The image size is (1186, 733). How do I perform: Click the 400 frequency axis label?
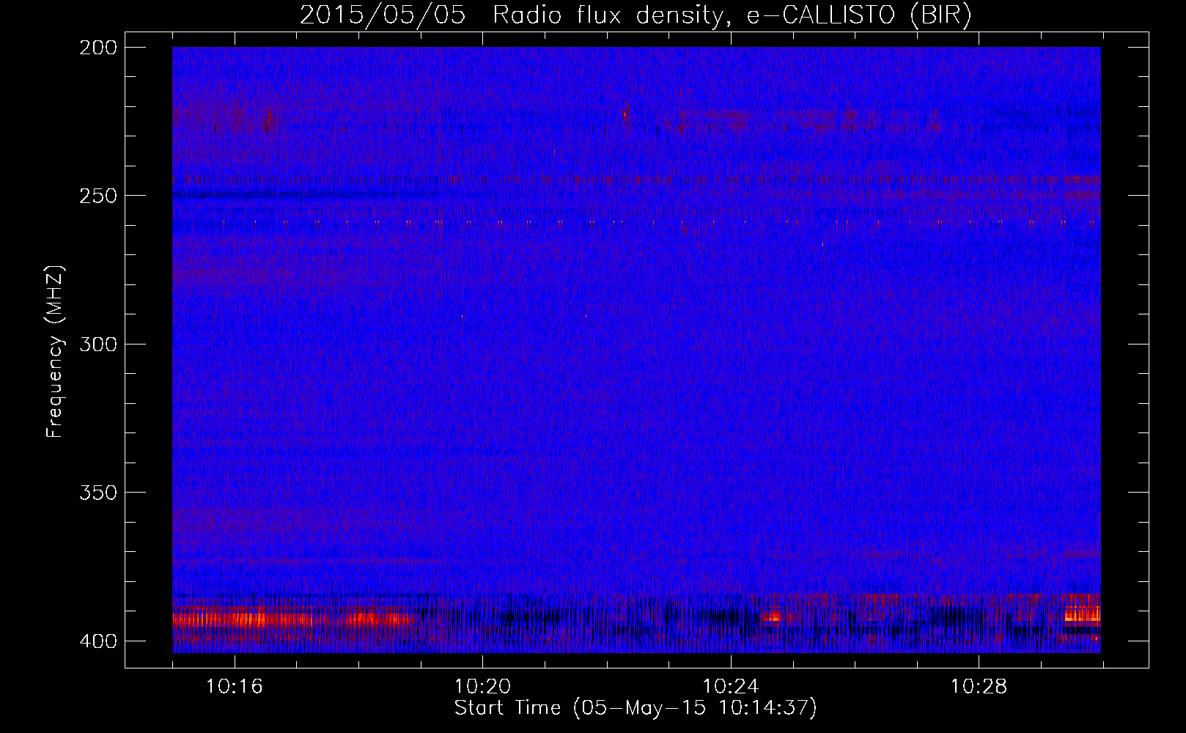[x=98, y=641]
